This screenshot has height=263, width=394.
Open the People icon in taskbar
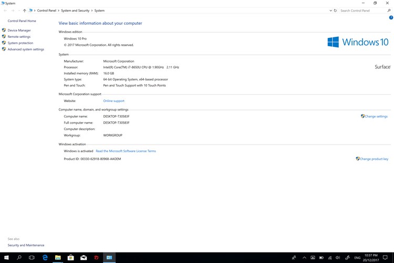pyautogui.click(x=294, y=257)
